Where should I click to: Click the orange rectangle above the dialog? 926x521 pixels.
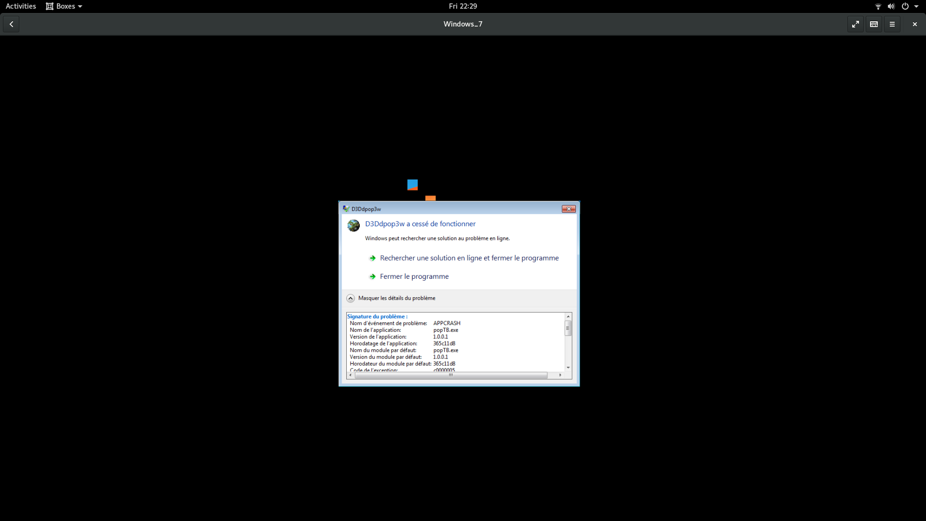[x=430, y=198]
